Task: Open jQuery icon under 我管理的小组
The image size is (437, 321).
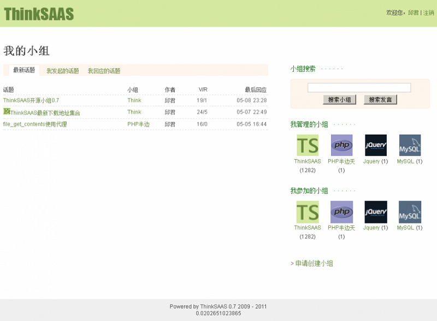Action: click(376, 145)
